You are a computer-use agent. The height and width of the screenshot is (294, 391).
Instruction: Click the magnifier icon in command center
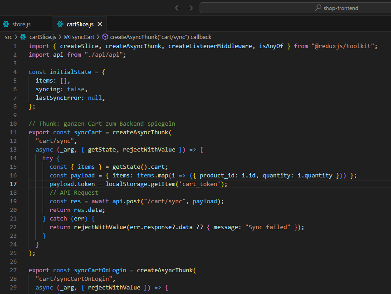pyautogui.click(x=318, y=8)
